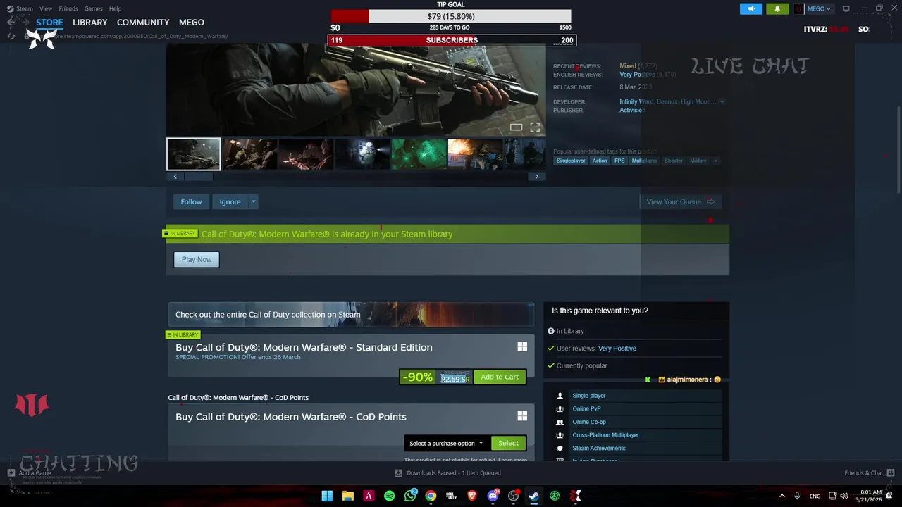
Task: Open the Online PvP feature link
Action: (x=586, y=409)
